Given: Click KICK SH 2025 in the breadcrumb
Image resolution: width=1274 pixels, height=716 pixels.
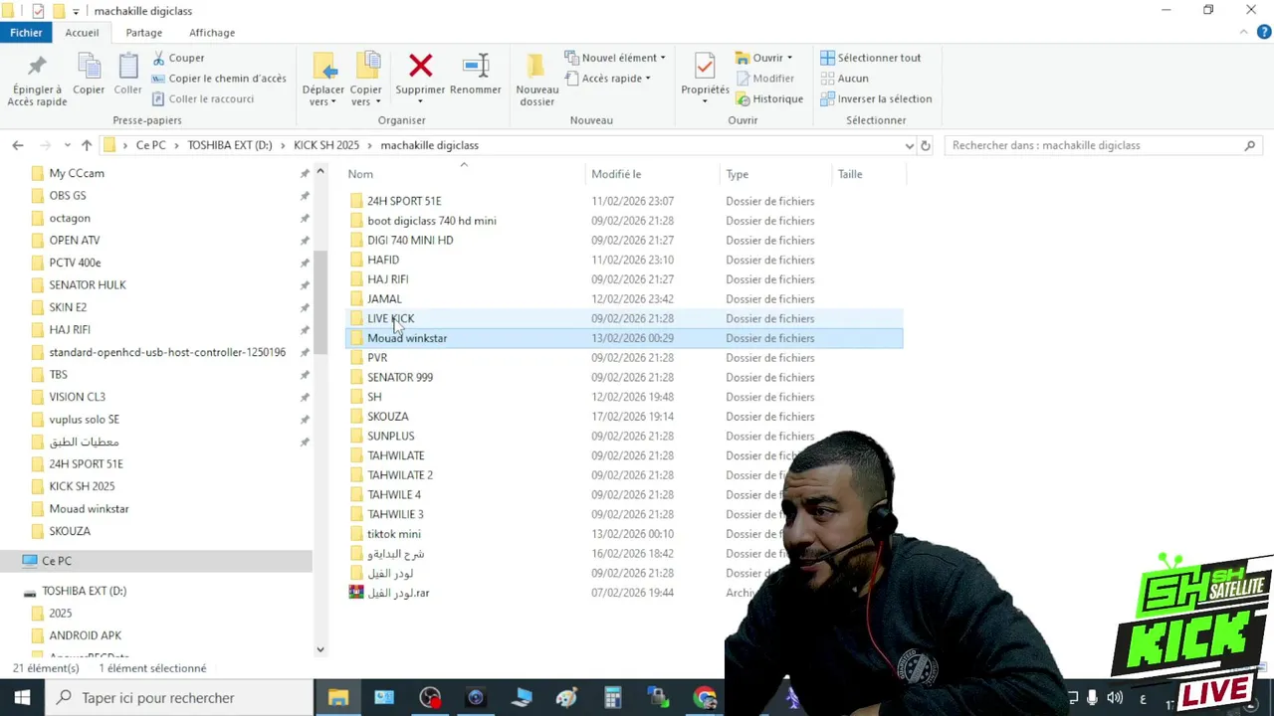Looking at the screenshot, I should click(x=326, y=145).
